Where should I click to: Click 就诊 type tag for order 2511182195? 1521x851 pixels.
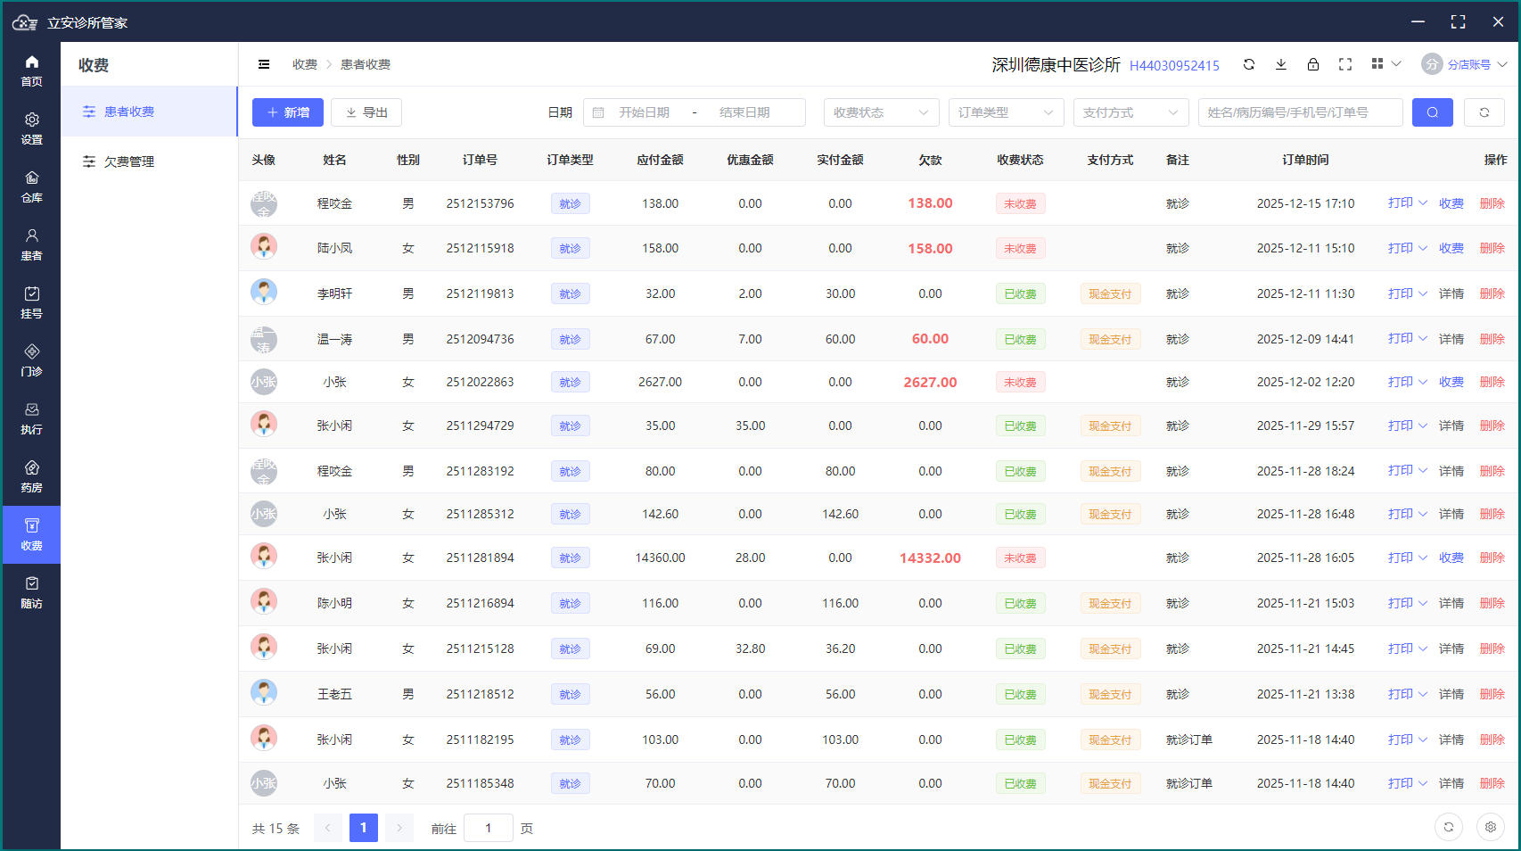pos(571,739)
